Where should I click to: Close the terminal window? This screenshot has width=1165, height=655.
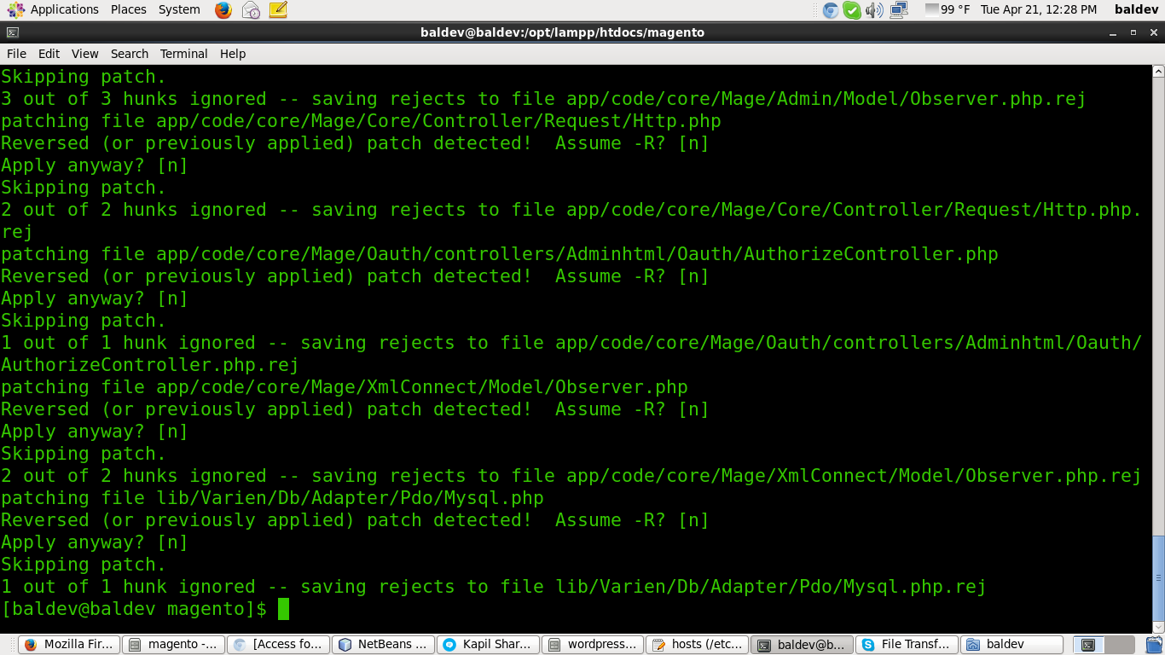(1153, 32)
